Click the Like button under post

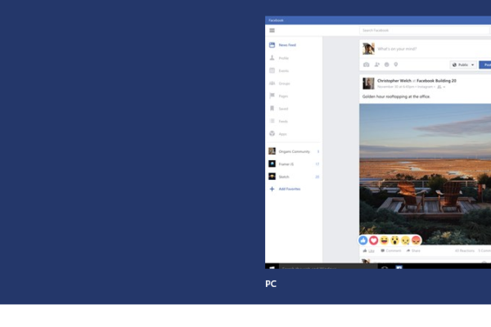(x=368, y=251)
